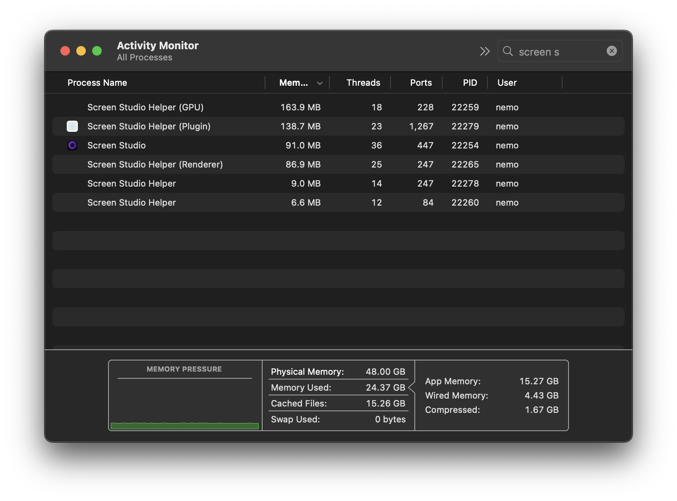Select Screen Studio Helper with PID 22278

point(132,183)
